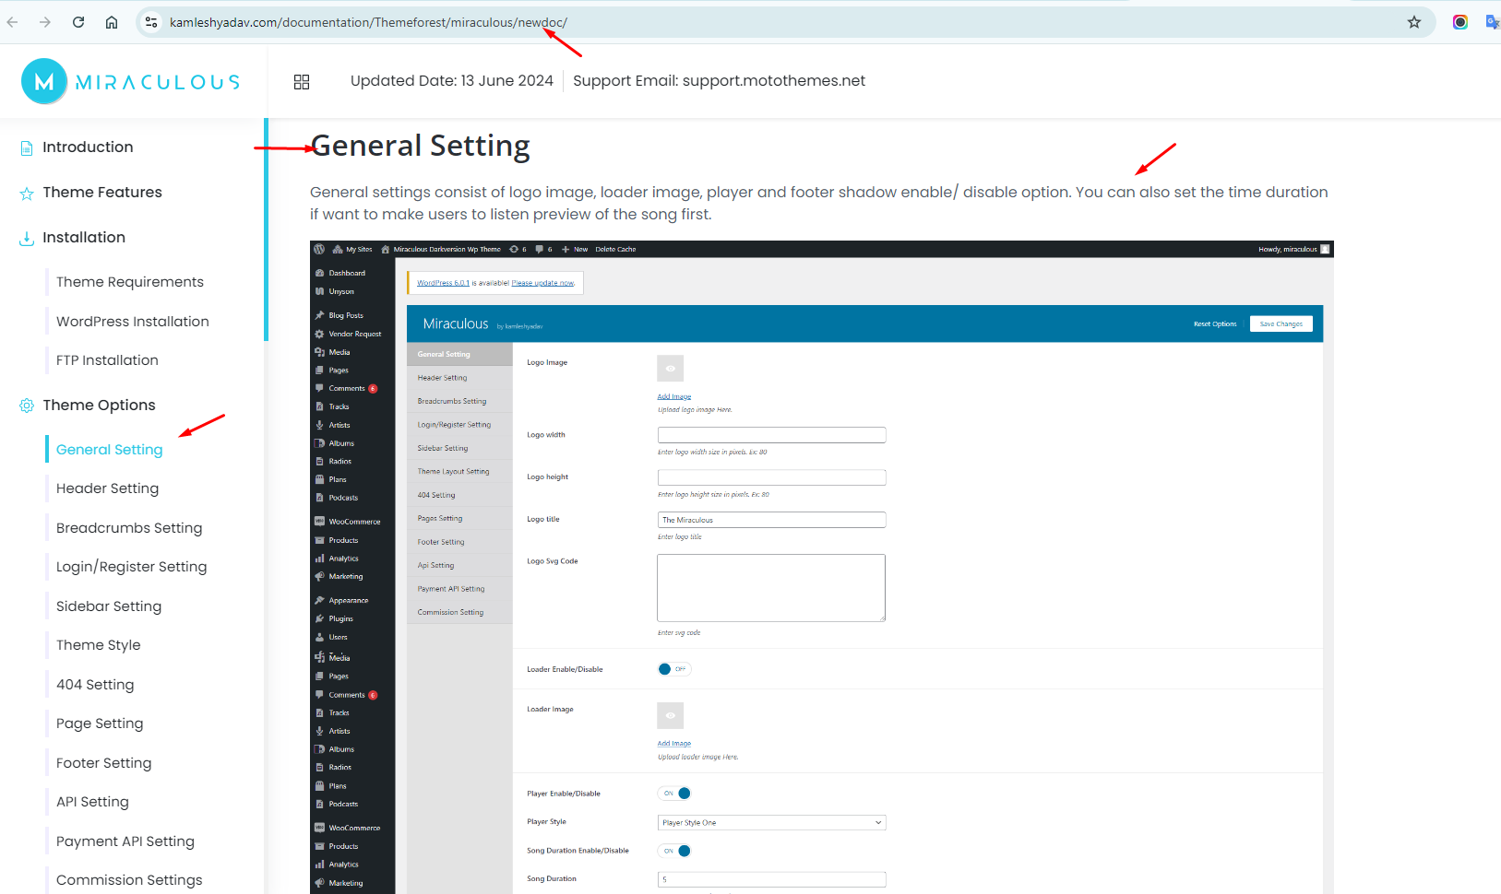The image size is (1501, 894).
Task: Click the Save Changes button
Action: click(x=1281, y=323)
